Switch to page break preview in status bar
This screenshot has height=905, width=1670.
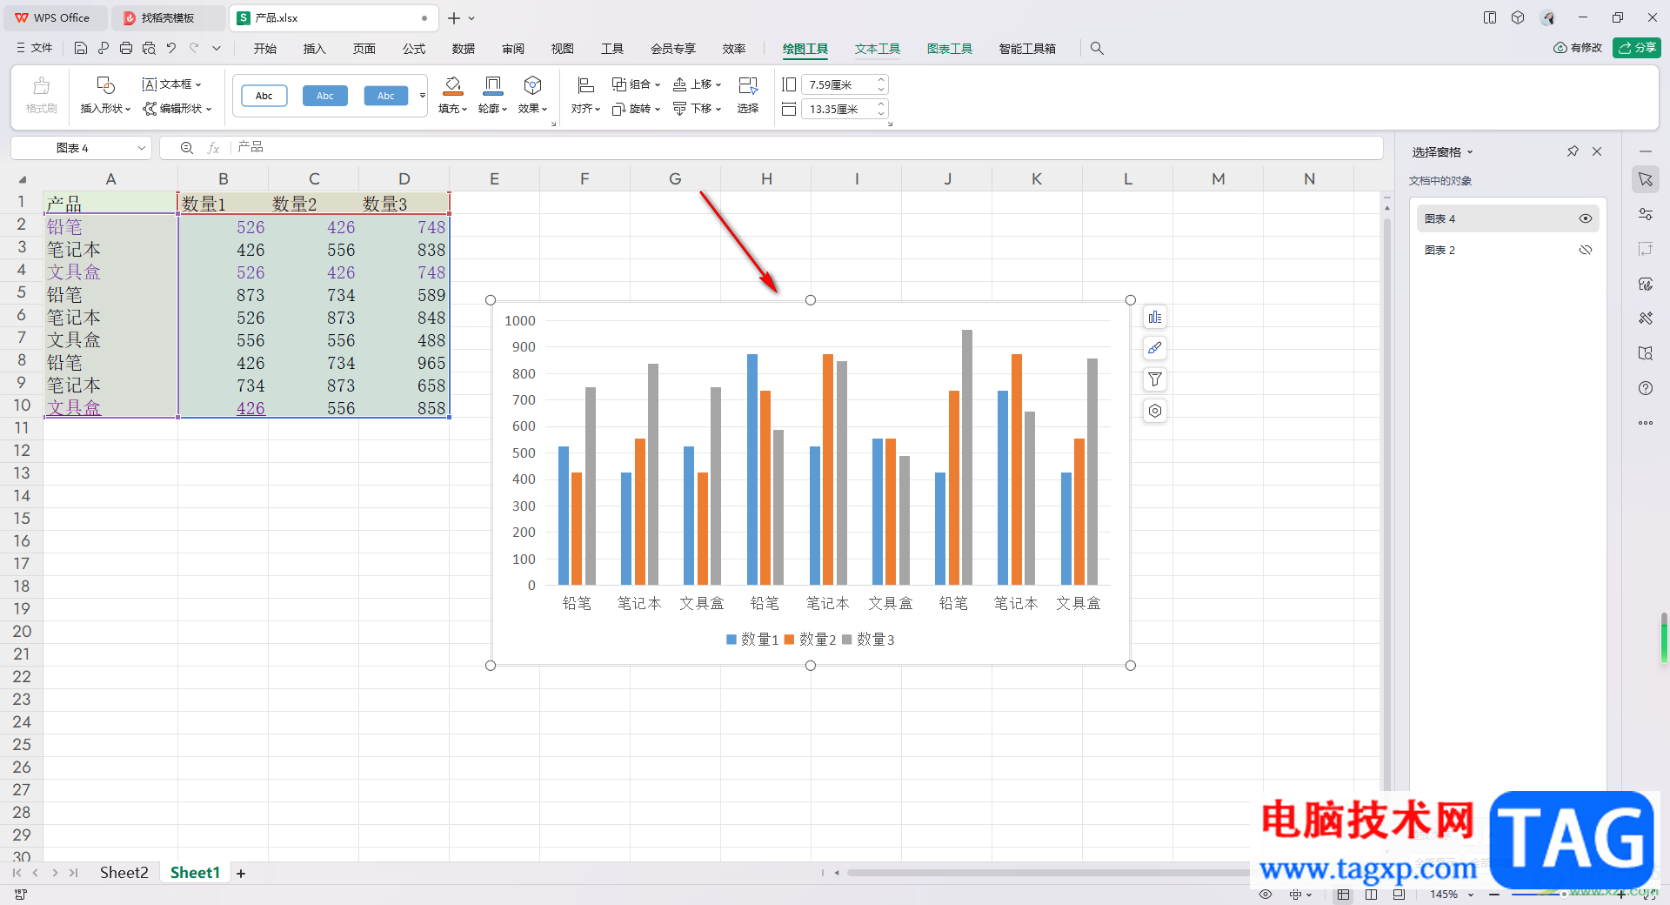point(1399,895)
